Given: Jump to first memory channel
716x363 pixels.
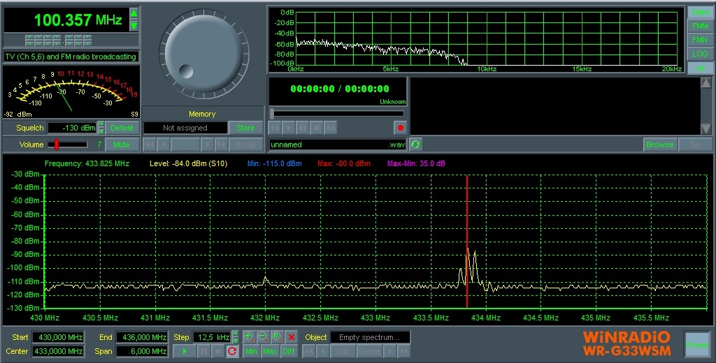Looking at the screenshot, I should pyautogui.click(x=150, y=145).
